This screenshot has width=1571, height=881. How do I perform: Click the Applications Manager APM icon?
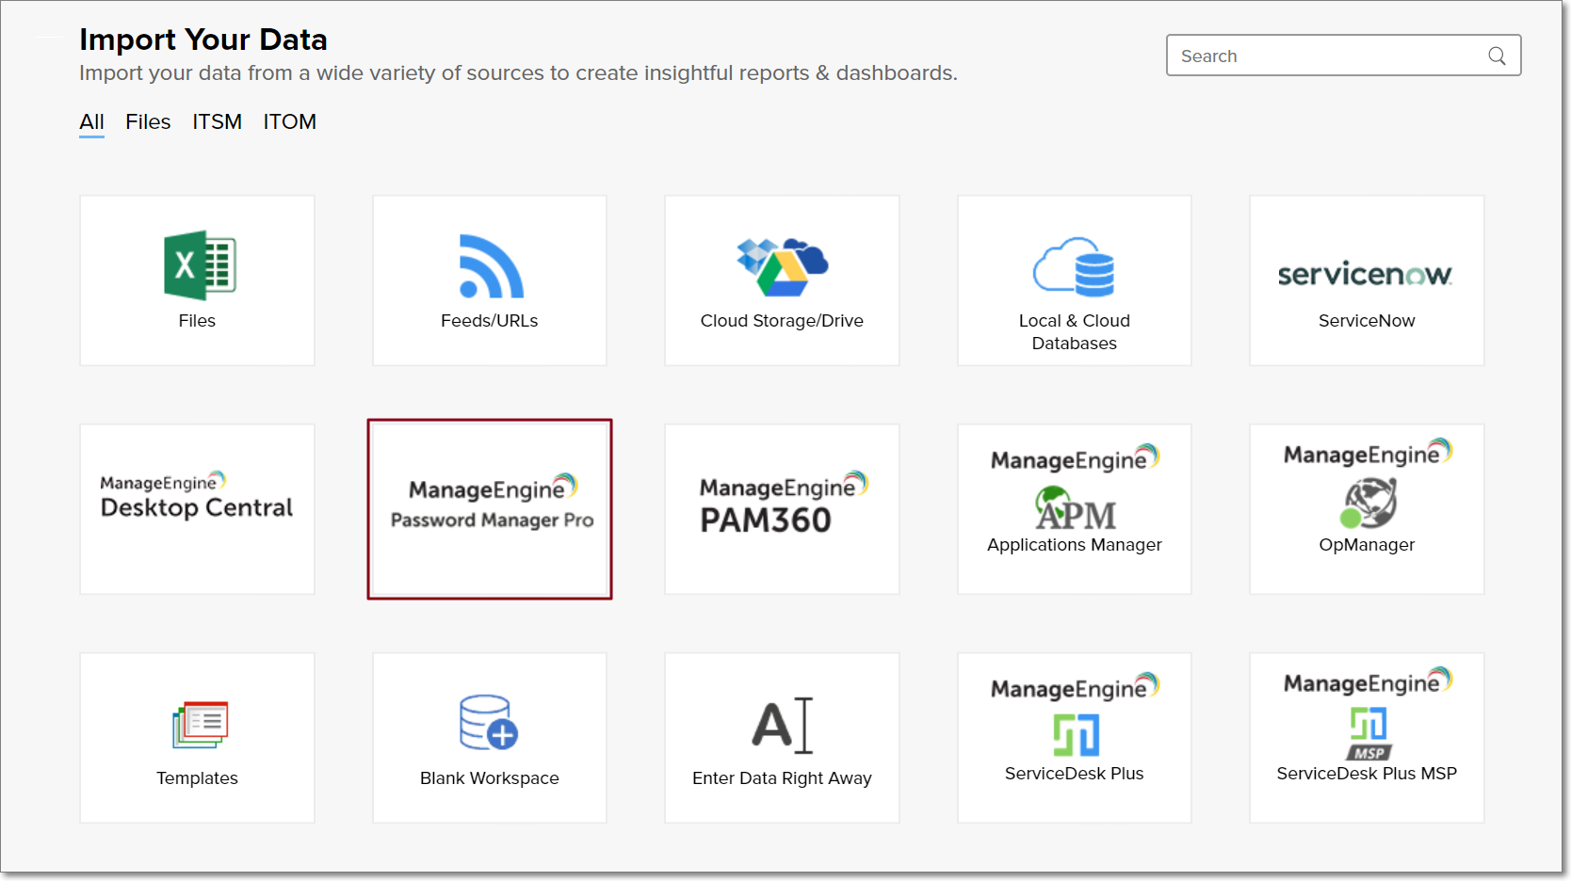(x=1074, y=509)
